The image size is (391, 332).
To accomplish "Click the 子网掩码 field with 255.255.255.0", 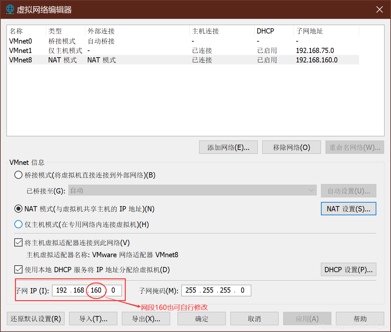I will click(216, 290).
